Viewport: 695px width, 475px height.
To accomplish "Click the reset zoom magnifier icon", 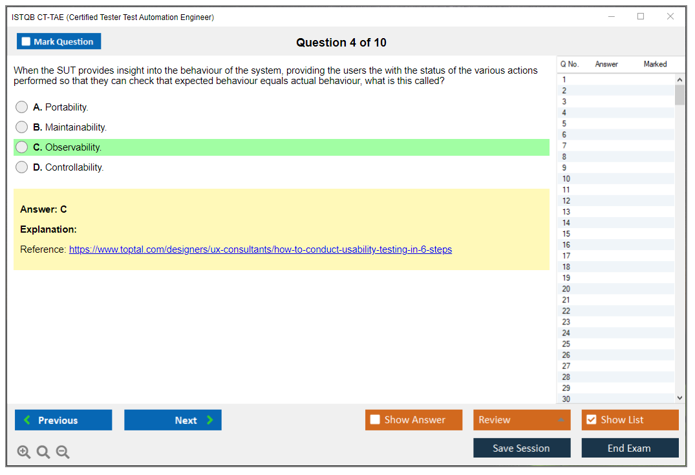I will tap(43, 452).
